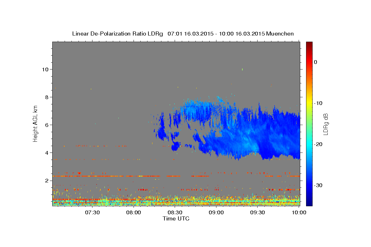Click the 08:30 time tick label
This screenshot has height=247, width=371.
click(x=175, y=212)
